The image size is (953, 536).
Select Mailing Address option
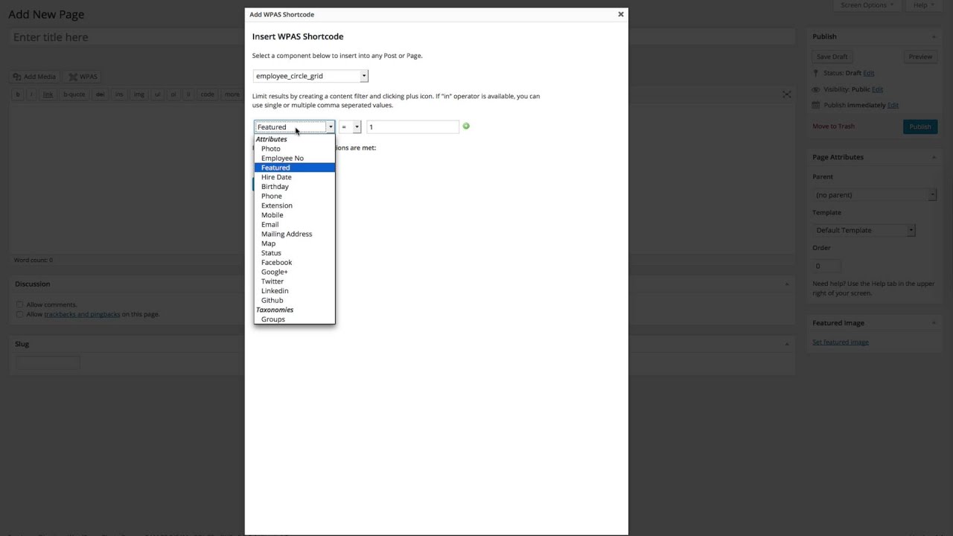(x=295, y=234)
